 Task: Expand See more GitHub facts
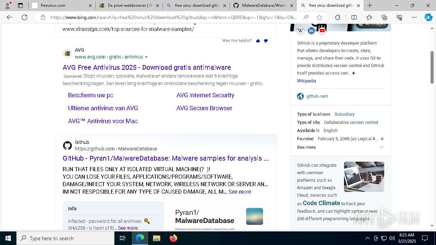pyautogui.click(x=340, y=147)
